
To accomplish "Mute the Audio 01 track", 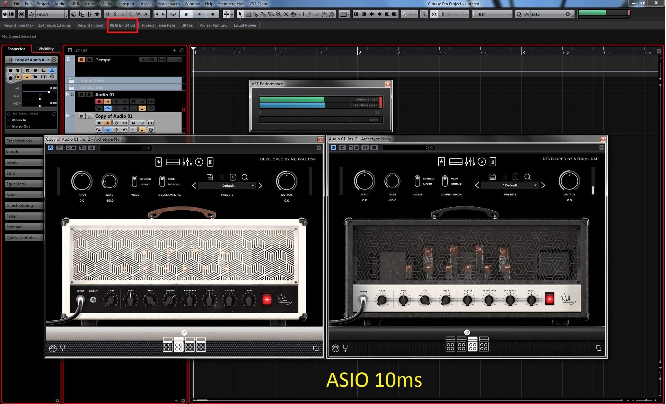I will (x=82, y=95).
